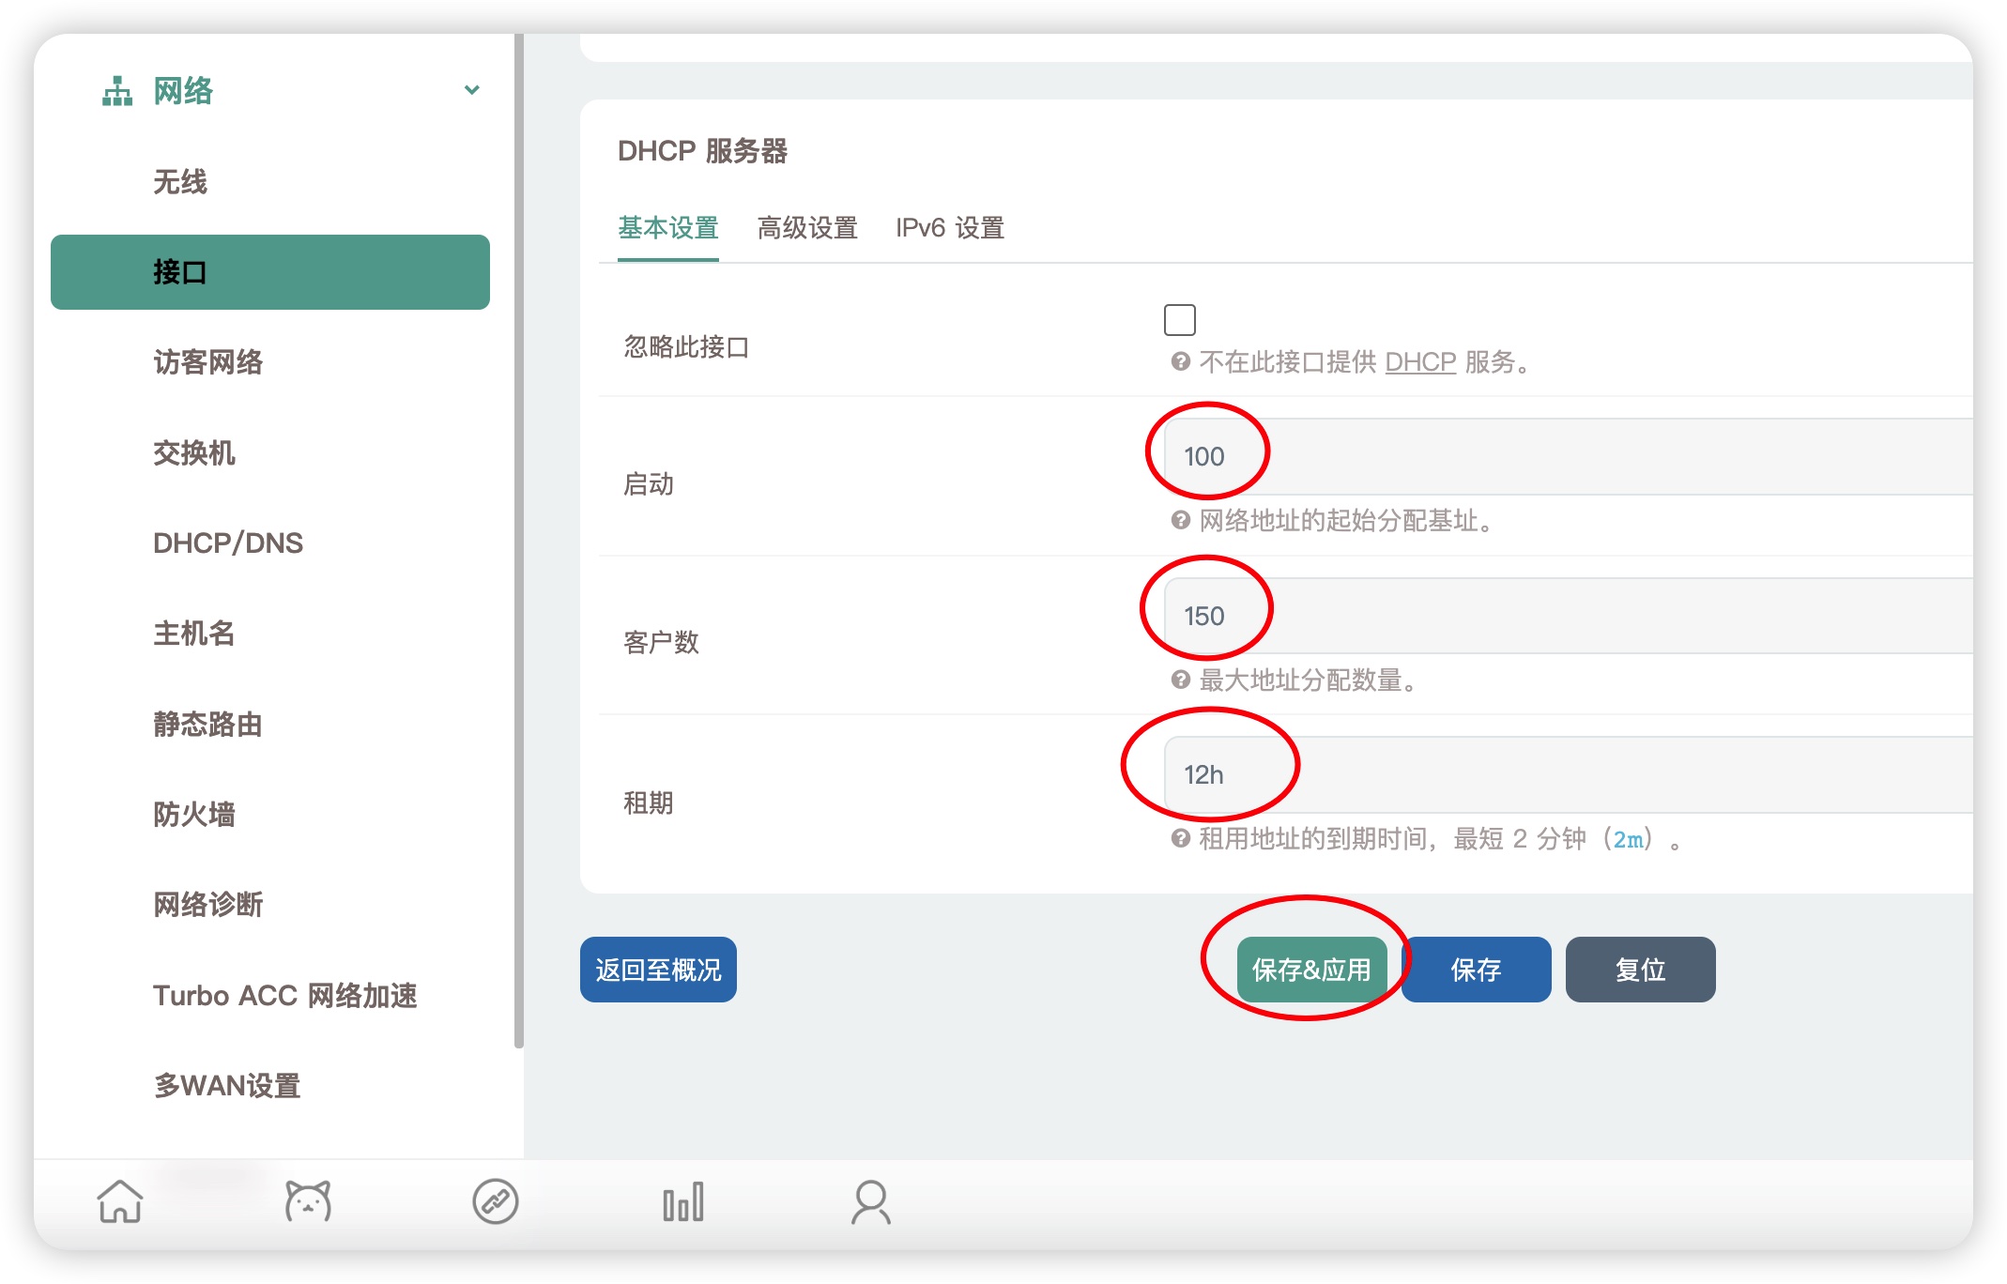This screenshot has height=1284, width=2007.
Task: Click the 2m lease time shortcut link
Action: click(x=1631, y=840)
